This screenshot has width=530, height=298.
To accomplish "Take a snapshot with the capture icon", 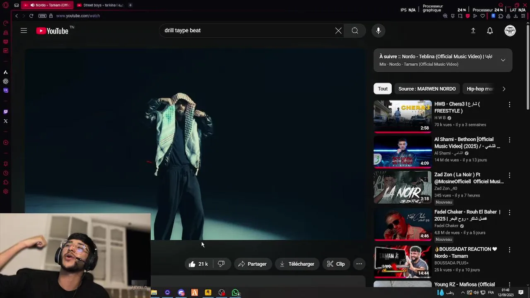I will click(460, 16).
